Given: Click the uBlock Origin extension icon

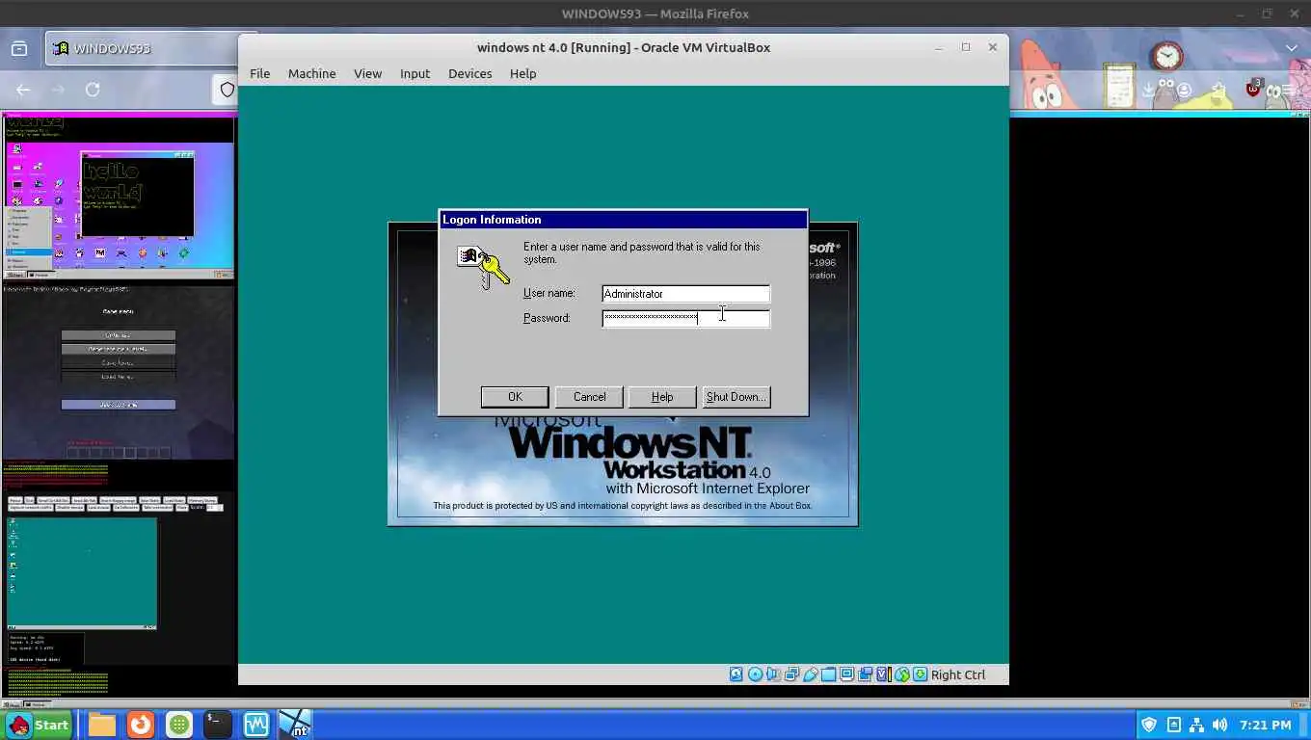Looking at the screenshot, I should 1253,89.
